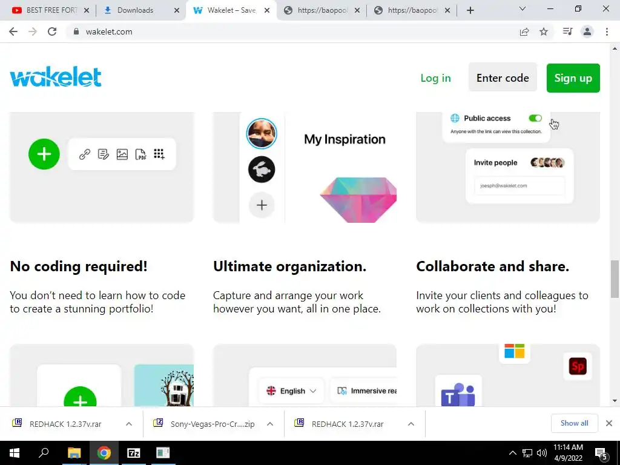This screenshot has height=465, width=620.
Task: Click the Wakelet logo
Action: point(56,77)
